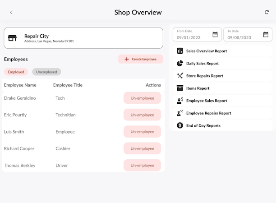
Task: Click the Repair City store icon
Action: click(x=13, y=38)
